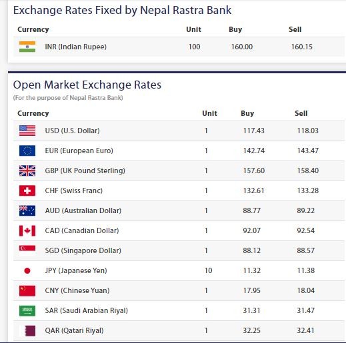
Task: Select the Chinese flag icon
Action: click(x=27, y=291)
